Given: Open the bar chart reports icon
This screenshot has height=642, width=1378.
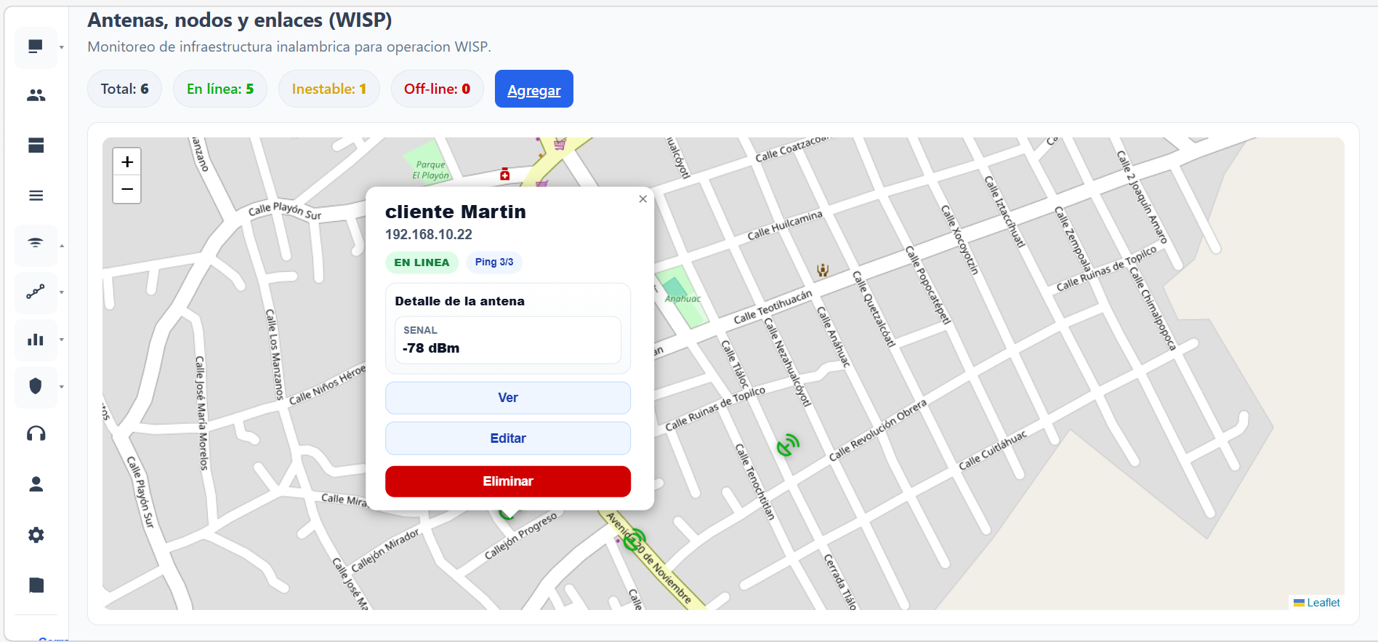Looking at the screenshot, I should click(36, 340).
